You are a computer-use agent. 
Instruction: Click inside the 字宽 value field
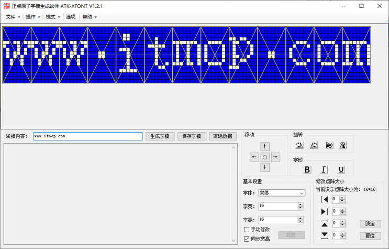pyautogui.click(x=278, y=206)
